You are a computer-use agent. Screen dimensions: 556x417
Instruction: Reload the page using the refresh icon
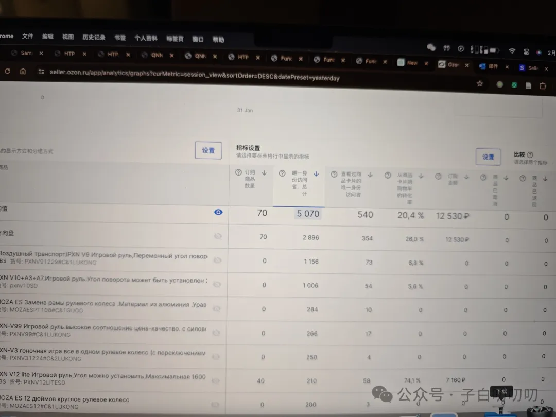coord(7,71)
